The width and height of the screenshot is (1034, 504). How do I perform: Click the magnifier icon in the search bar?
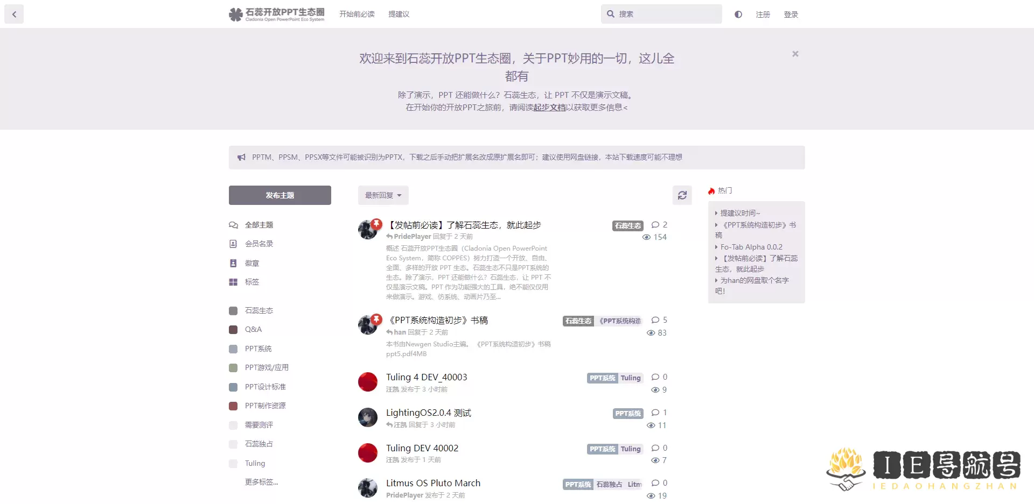610,14
